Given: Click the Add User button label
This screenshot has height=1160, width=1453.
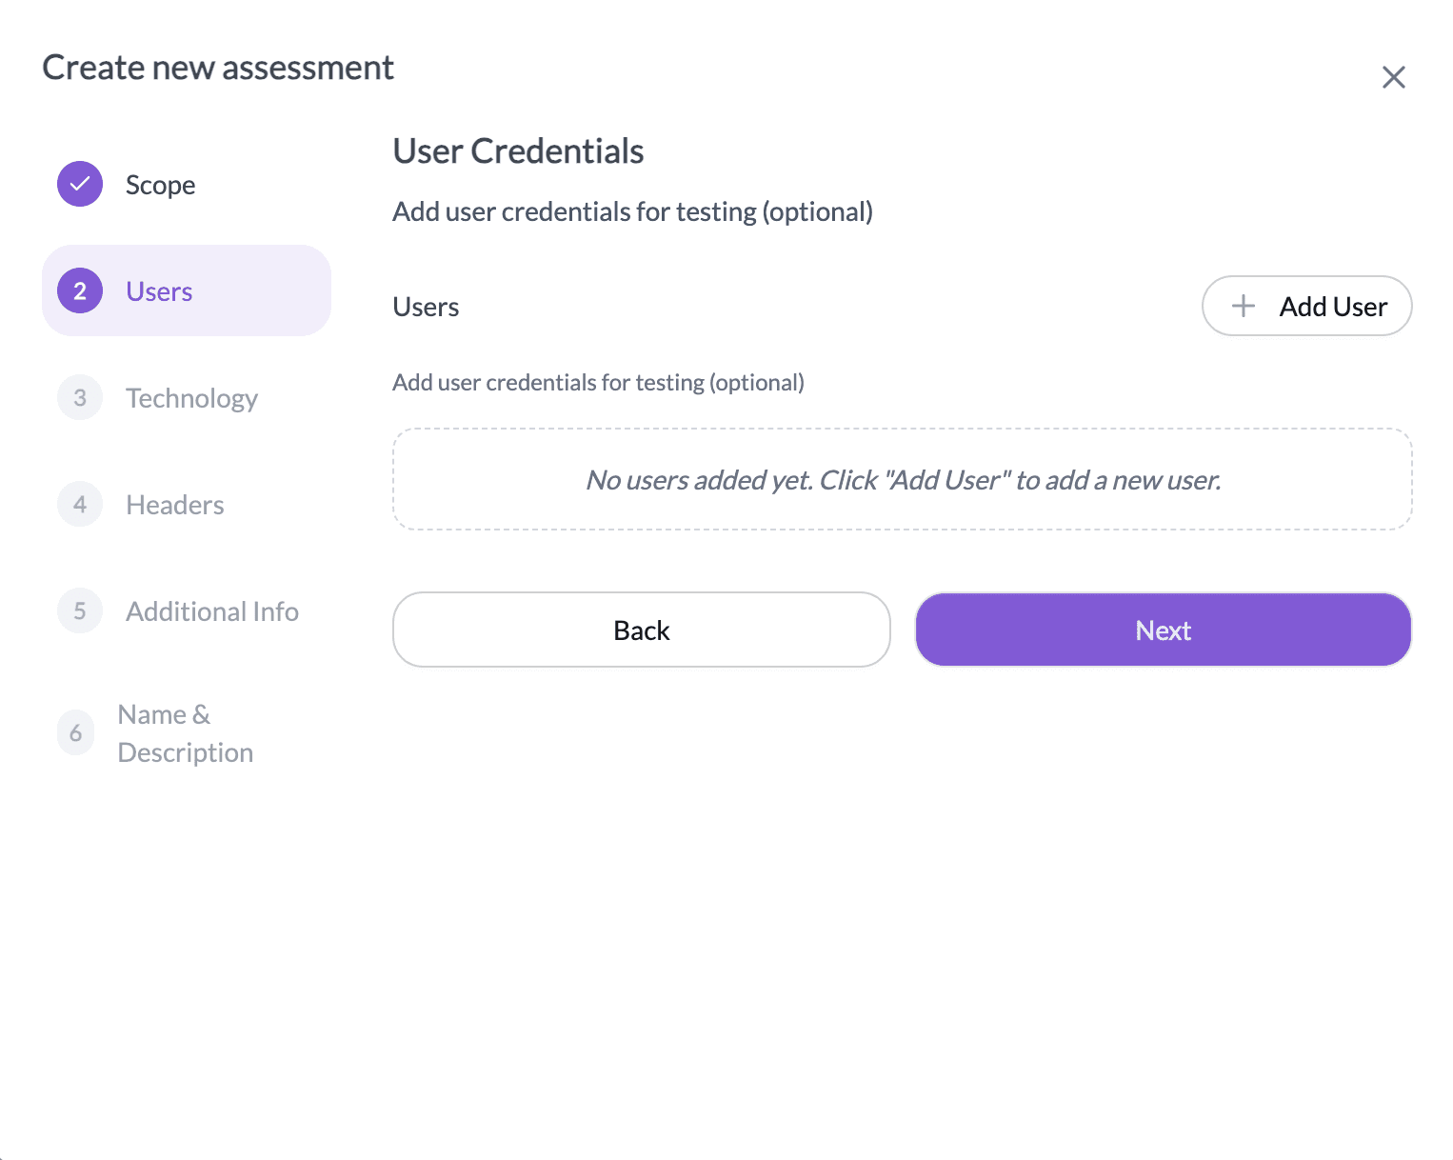Looking at the screenshot, I should pos(1332,307).
